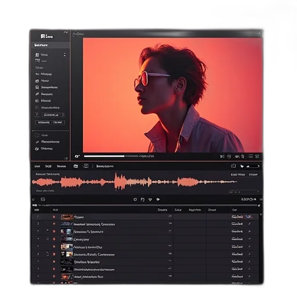297x297 pixels.
Task: Click the preview video progress bar
Action: (111, 156)
